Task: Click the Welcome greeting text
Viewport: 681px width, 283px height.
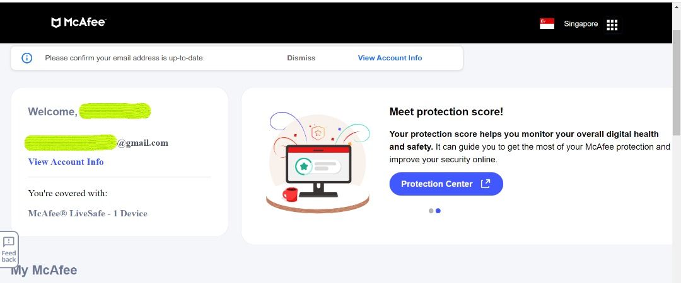Action: 52,112
